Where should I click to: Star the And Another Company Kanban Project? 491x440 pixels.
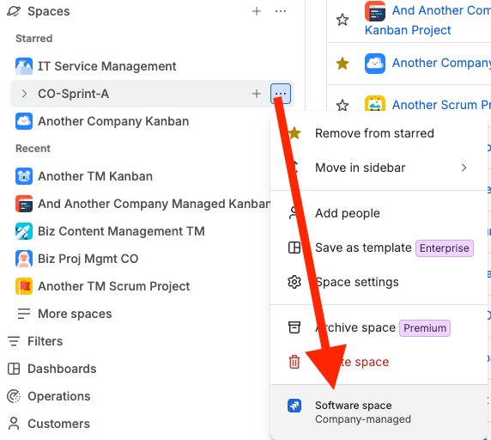[x=342, y=20]
